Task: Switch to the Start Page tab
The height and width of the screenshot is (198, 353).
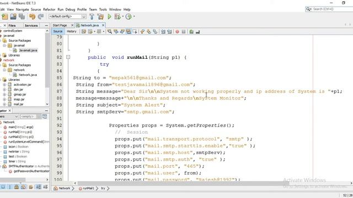Action: point(60,25)
